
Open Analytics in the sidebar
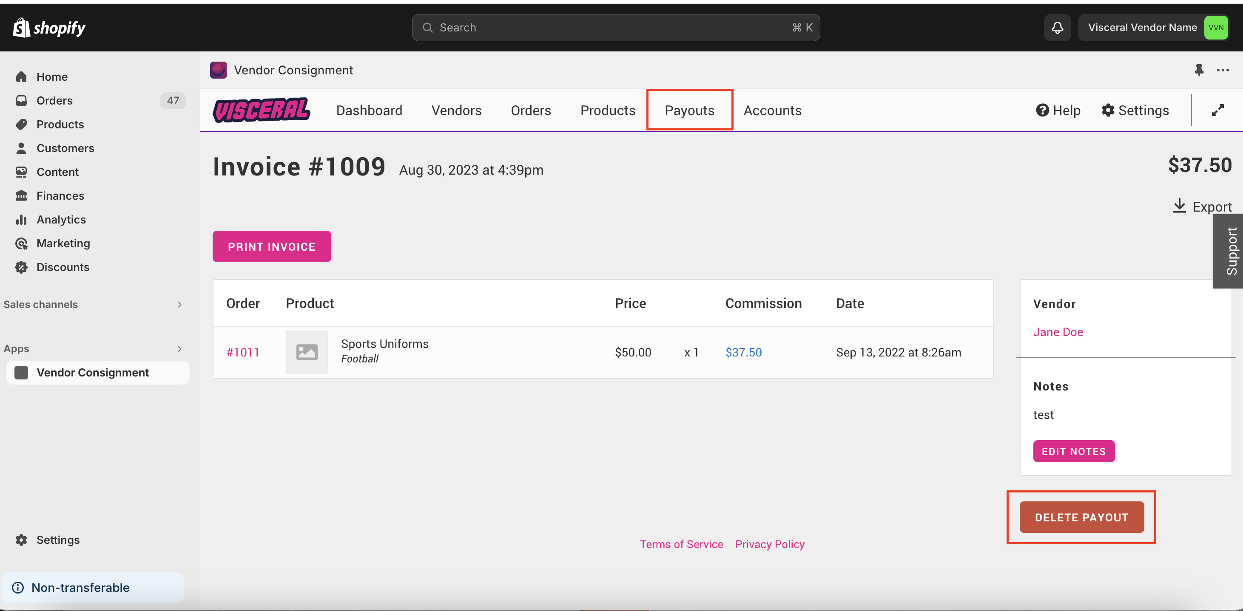61,219
